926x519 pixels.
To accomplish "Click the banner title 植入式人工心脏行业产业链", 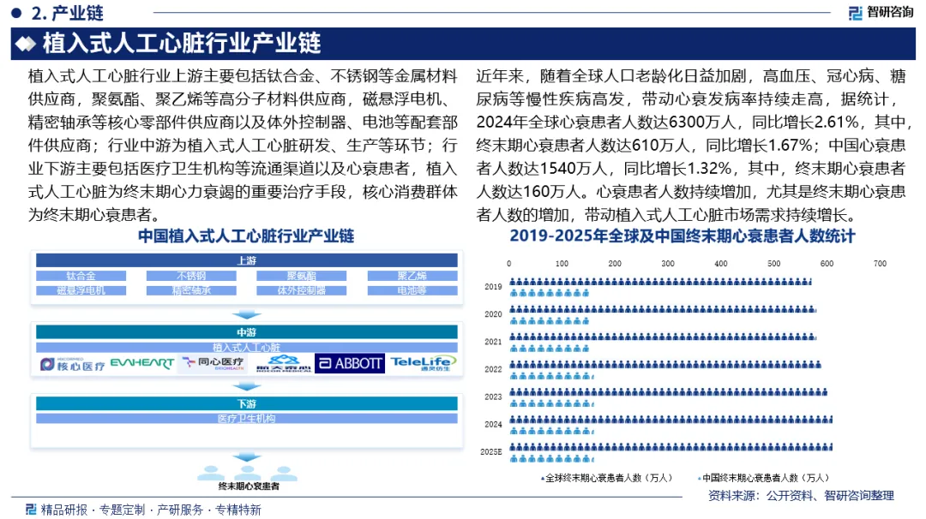I will (181, 44).
